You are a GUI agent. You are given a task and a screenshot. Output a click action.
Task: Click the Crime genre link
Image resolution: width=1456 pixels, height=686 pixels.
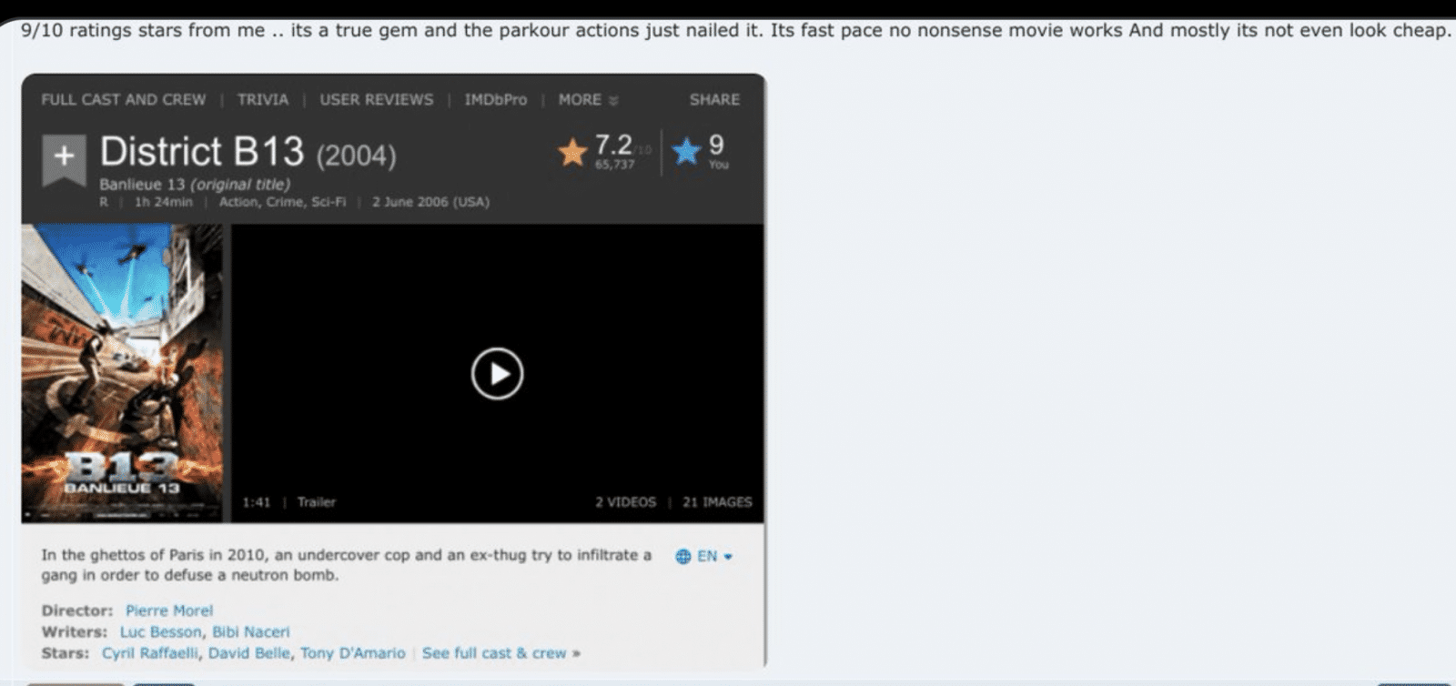pos(284,202)
